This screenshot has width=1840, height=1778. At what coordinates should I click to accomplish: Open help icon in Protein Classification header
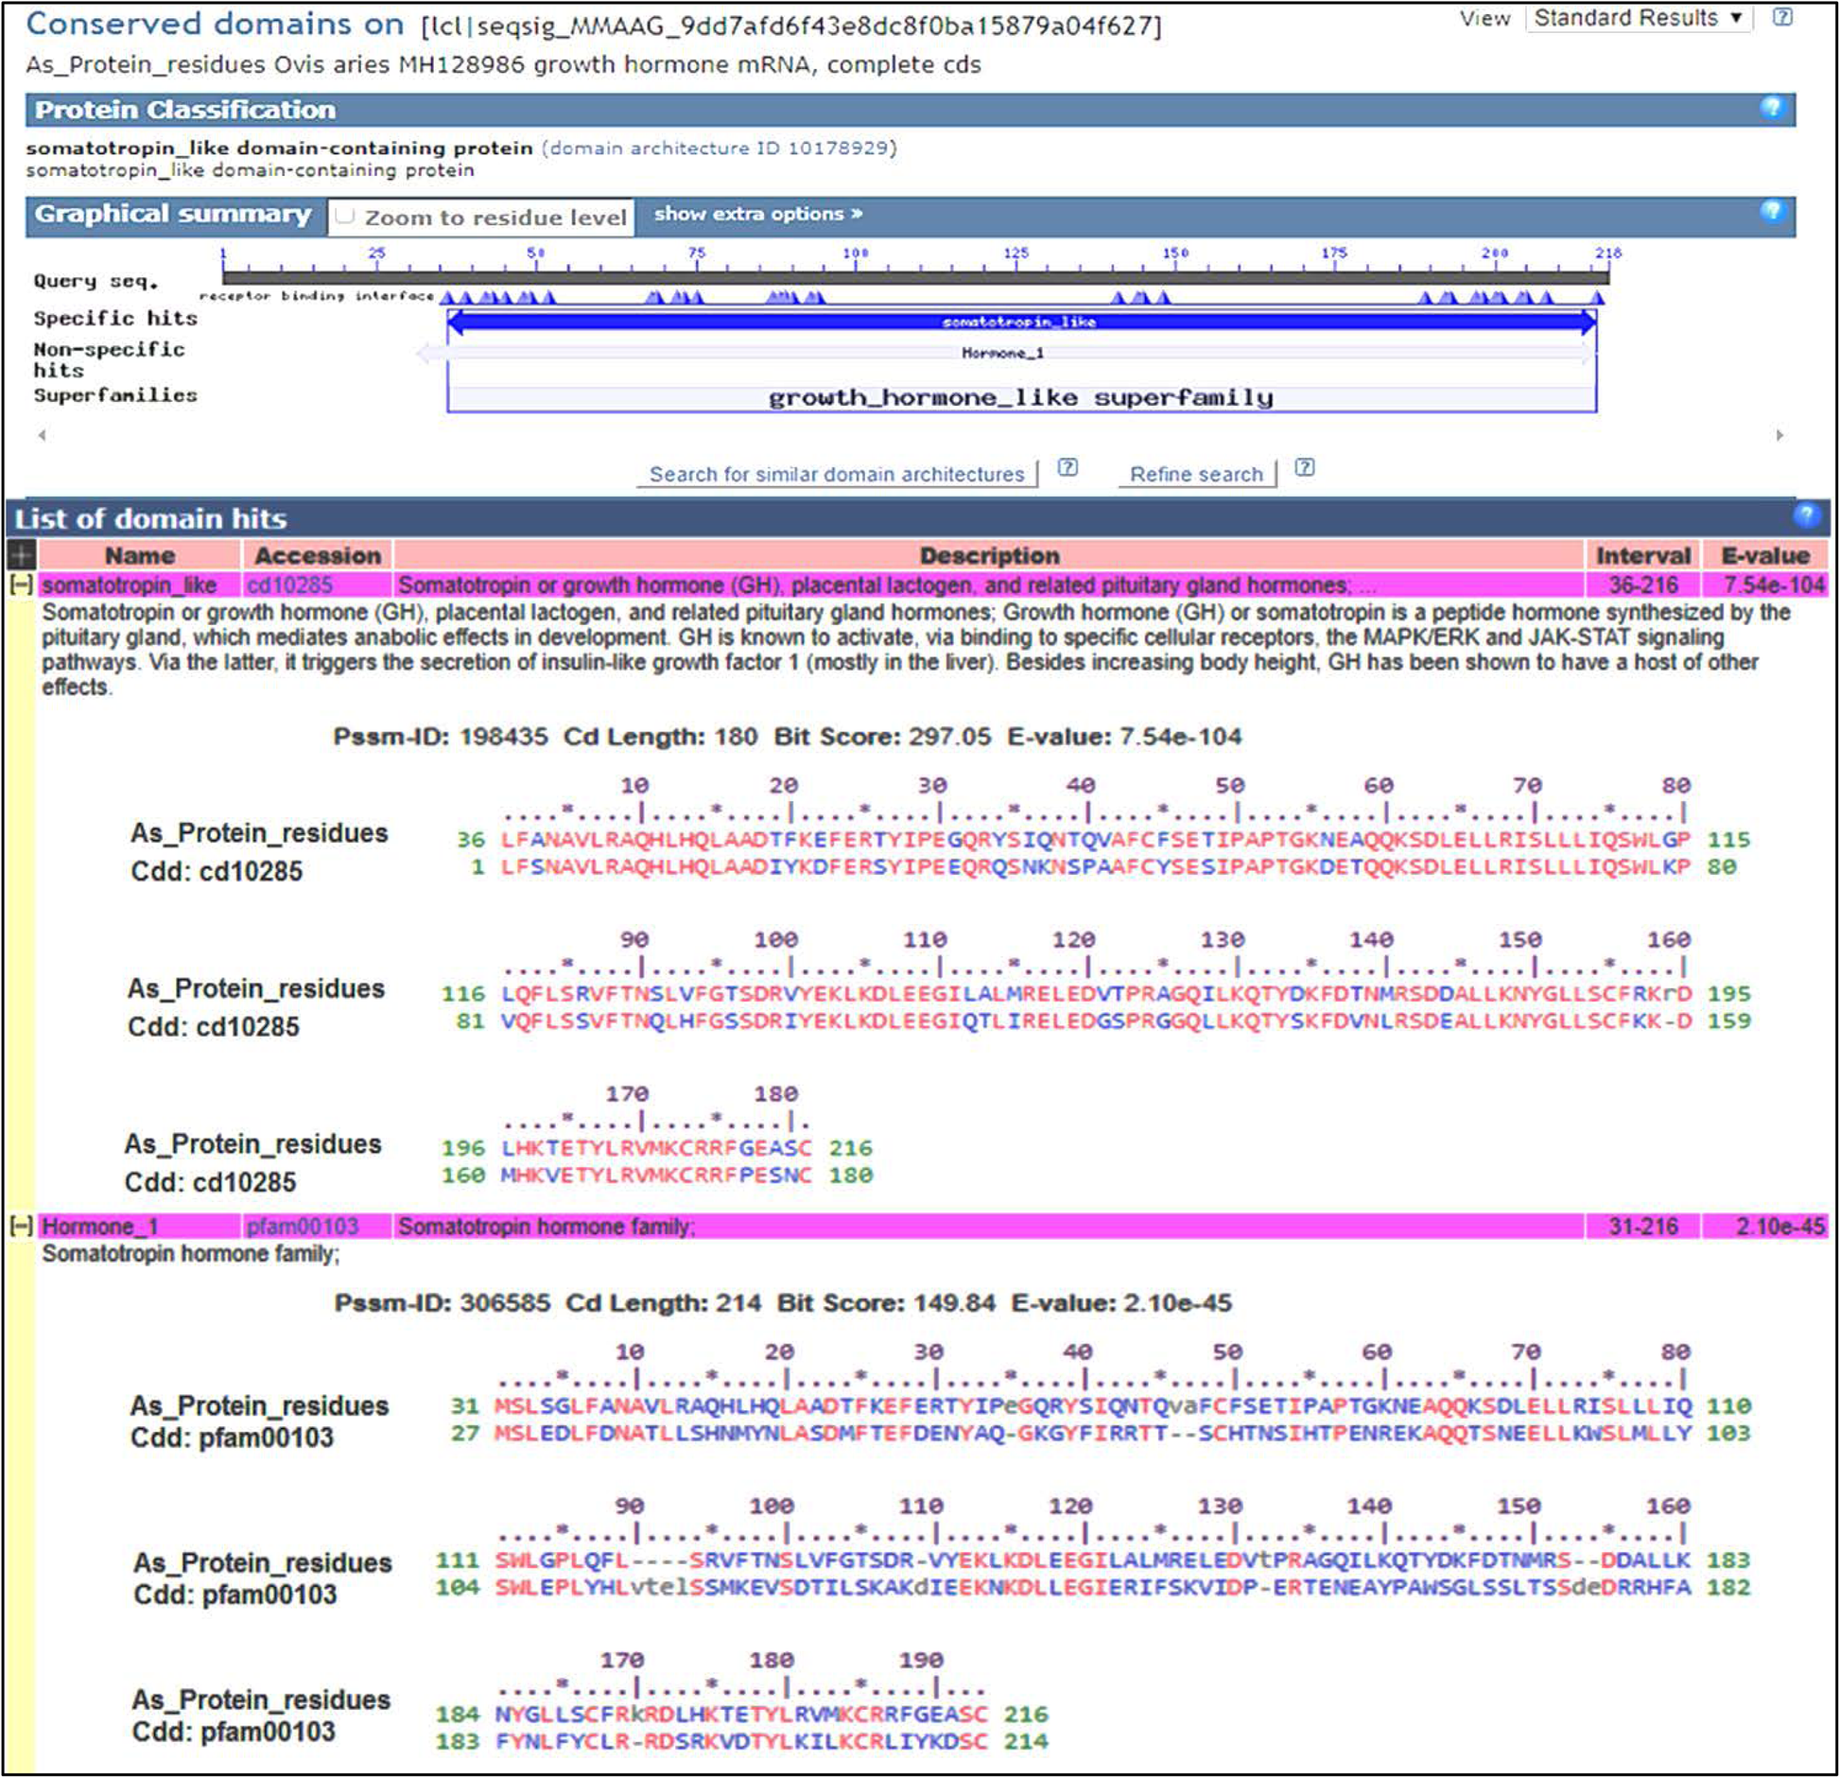tap(1771, 108)
